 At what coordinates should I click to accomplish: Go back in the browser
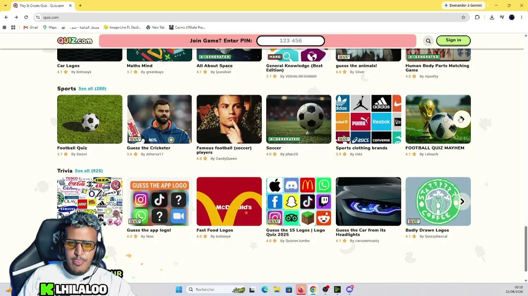point(6,17)
